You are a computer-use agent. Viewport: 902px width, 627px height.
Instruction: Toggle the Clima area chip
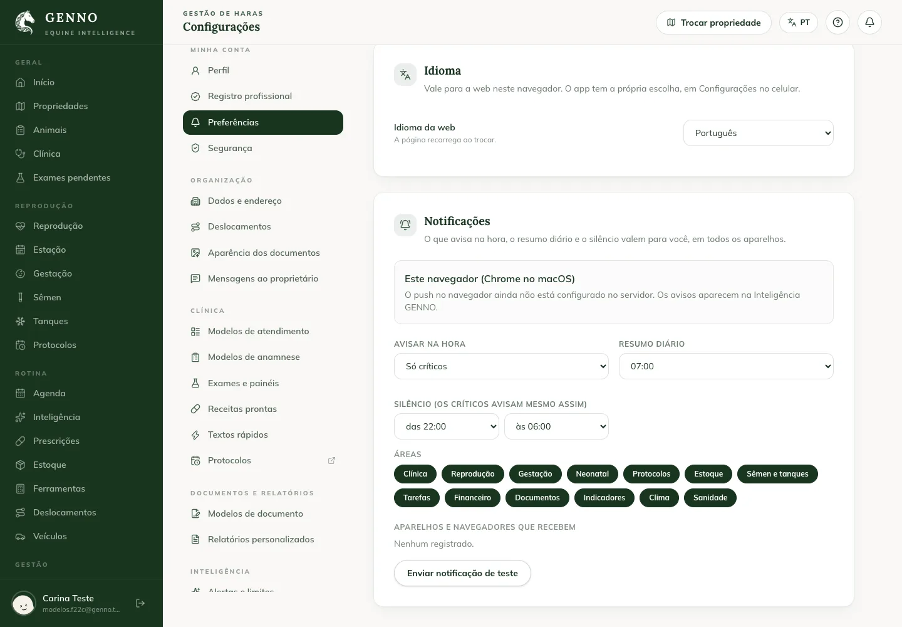[659, 498]
